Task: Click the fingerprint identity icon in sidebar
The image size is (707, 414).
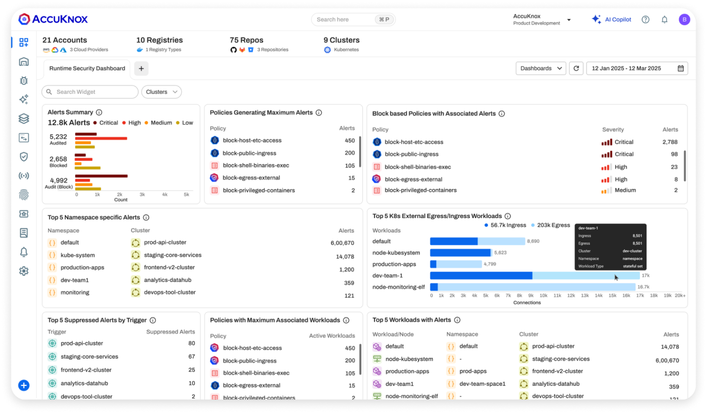Action: 23,194
